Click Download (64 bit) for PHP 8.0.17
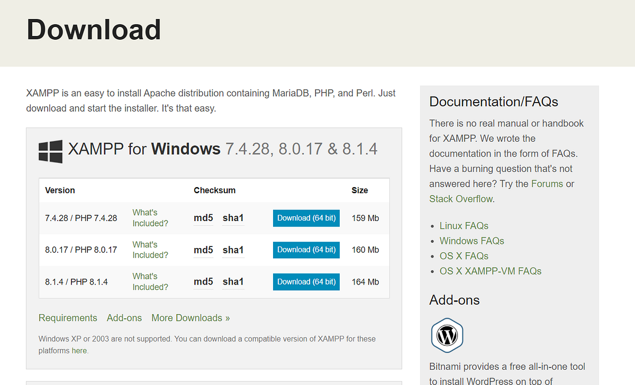 pos(306,250)
